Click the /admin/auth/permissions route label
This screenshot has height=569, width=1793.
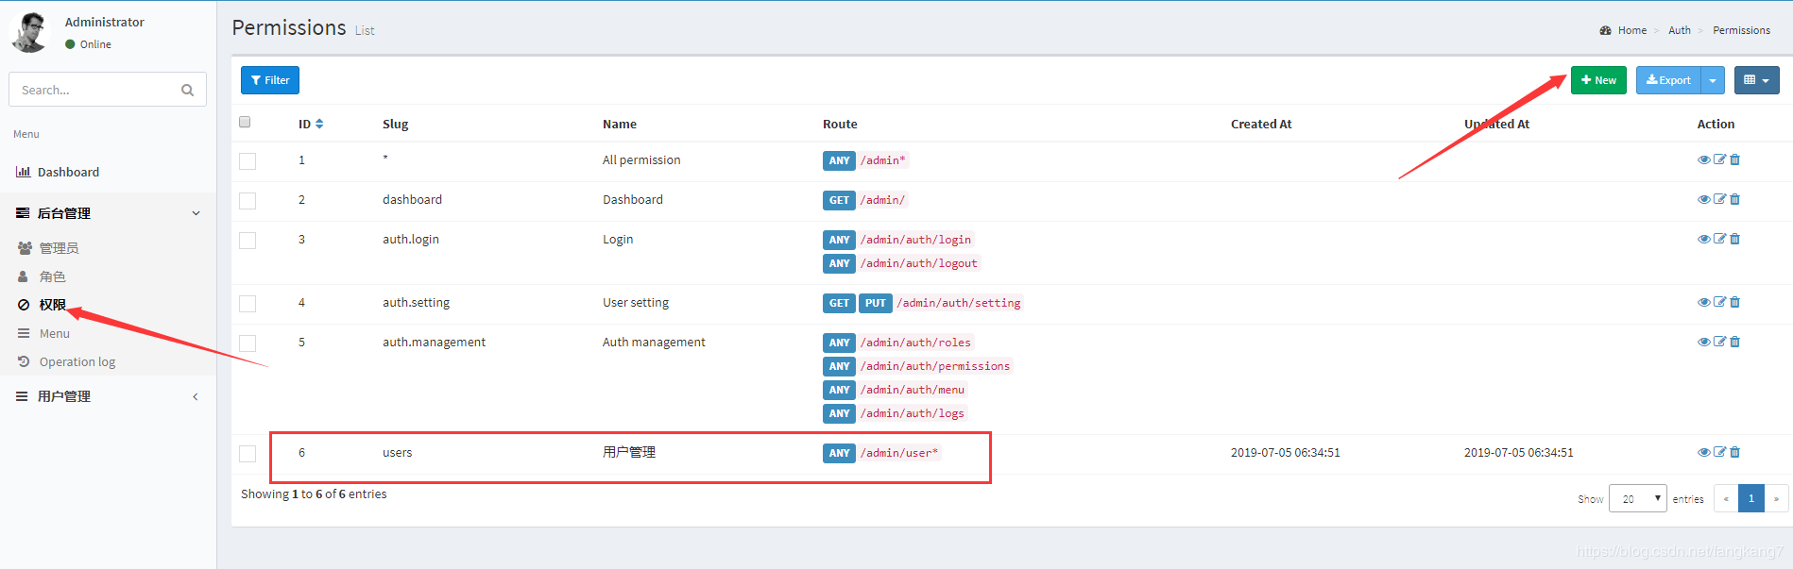(x=935, y=366)
